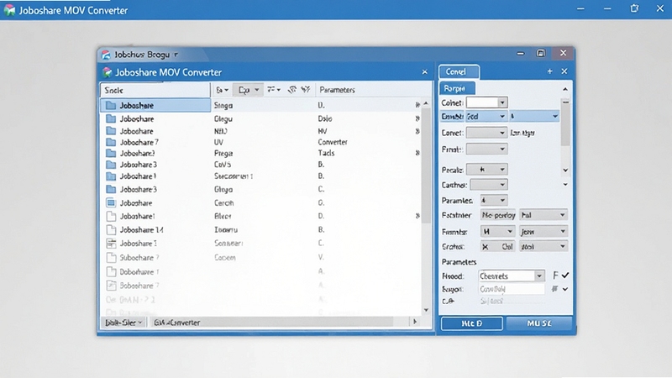Open the Parames dropdown
The height and width of the screenshot is (378, 672).
click(x=494, y=200)
